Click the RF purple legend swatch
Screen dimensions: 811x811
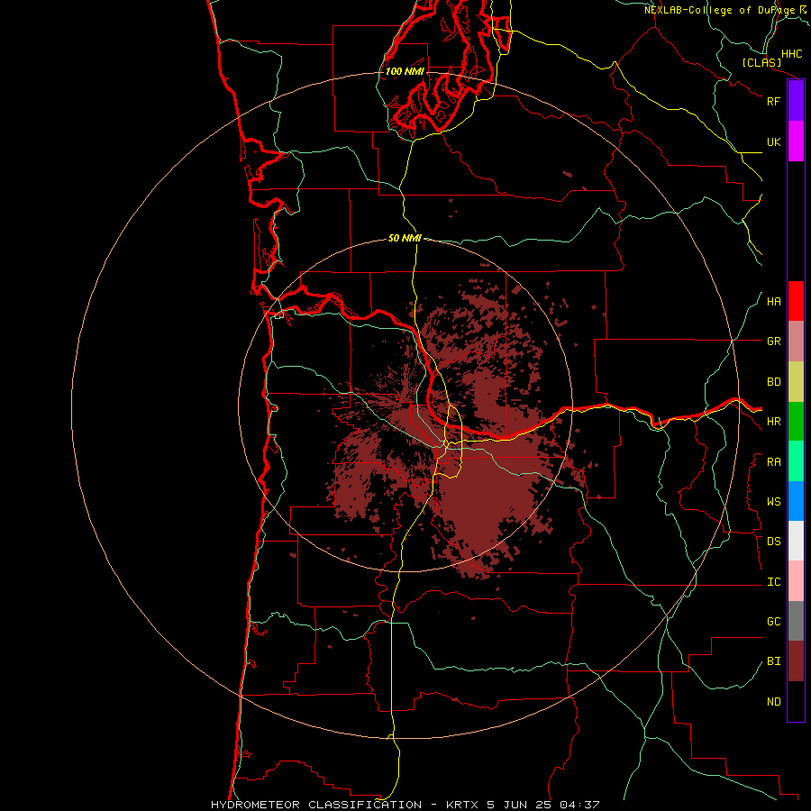click(796, 101)
